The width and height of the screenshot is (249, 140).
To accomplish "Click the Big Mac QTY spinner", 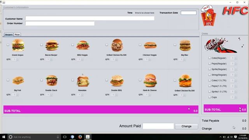I will click(182, 59).
